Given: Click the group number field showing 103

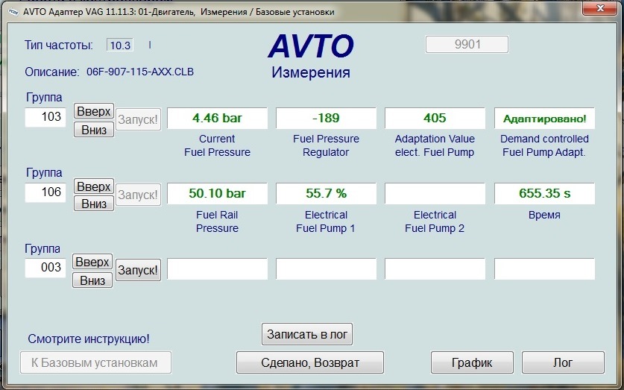Looking at the screenshot, I should [x=45, y=117].
